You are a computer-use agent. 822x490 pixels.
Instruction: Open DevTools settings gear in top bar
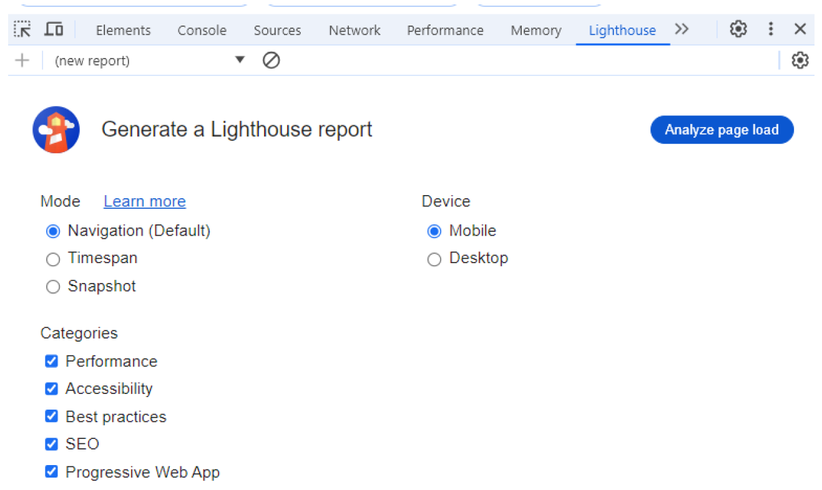738,29
